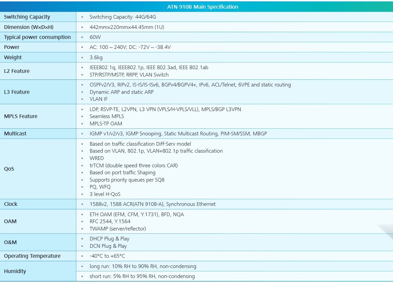Image resolution: width=393 pixels, height=282 pixels.
Task: Click the '3 level H-QoS' entry
Action: click(105, 194)
